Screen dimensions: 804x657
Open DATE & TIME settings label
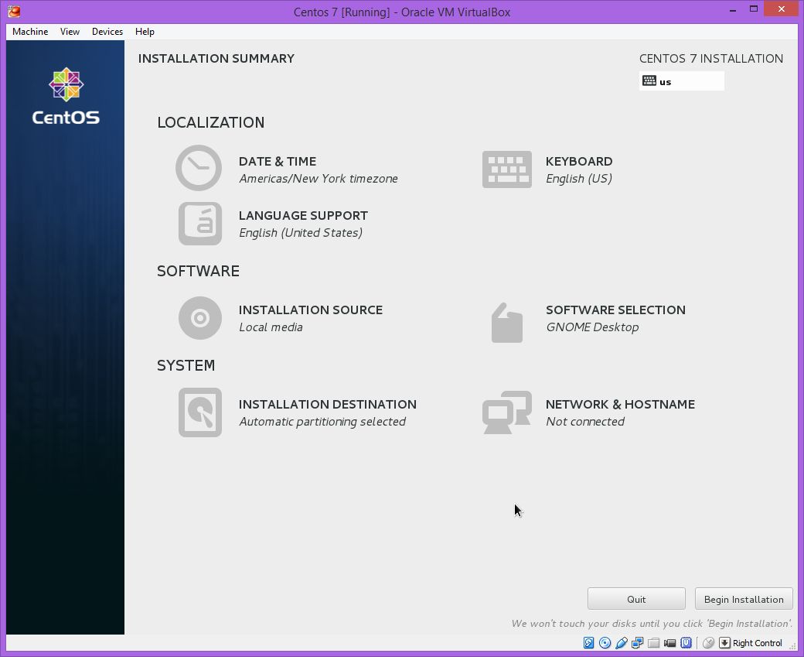pos(278,161)
